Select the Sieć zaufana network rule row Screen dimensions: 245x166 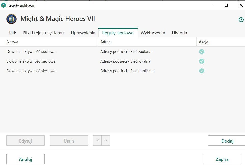76,52
